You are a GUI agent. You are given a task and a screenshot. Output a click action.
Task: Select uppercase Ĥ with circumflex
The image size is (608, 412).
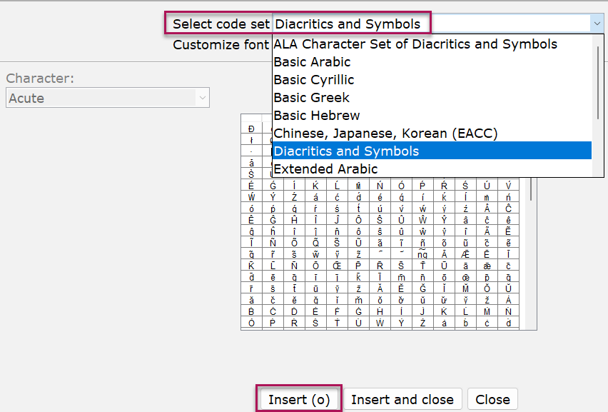(294, 220)
